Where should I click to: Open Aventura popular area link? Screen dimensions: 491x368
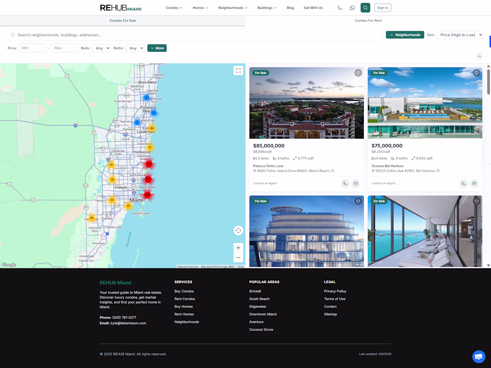(x=256, y=322)
